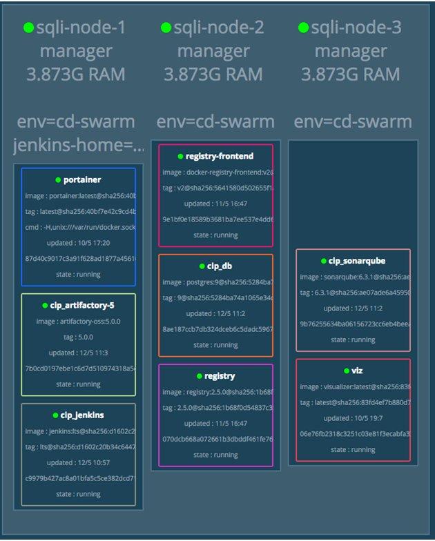Expand the truncated jenkins-home label
Screen dimensions: 435x541
pos(79,145)
